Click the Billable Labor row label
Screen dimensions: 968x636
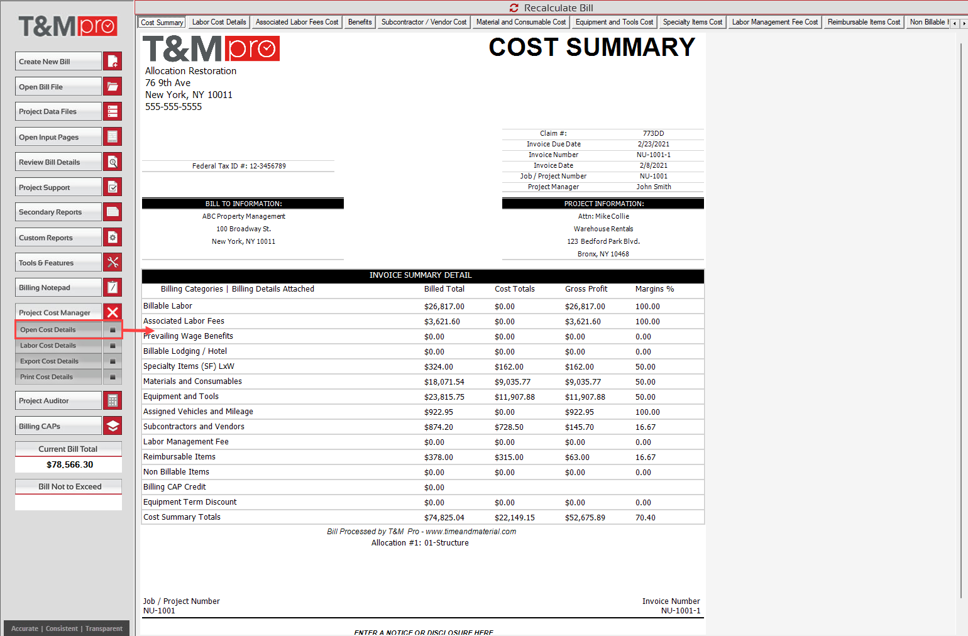(x=168, y=306)
